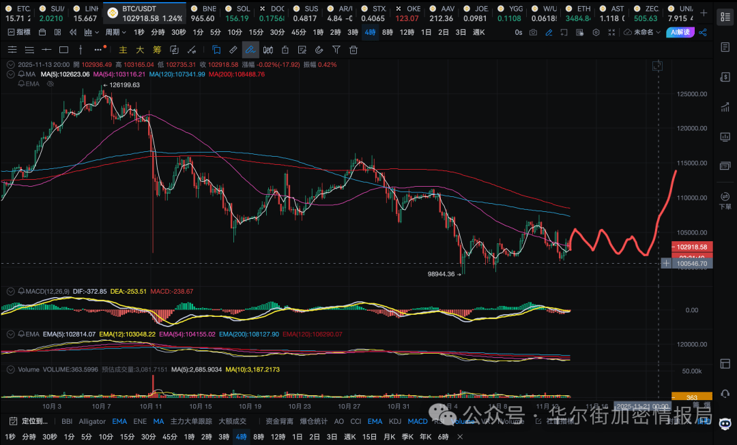Select 月K in the bottom period bar
Image resolution: width=737 pixels, height=445 pixels.
389,437
